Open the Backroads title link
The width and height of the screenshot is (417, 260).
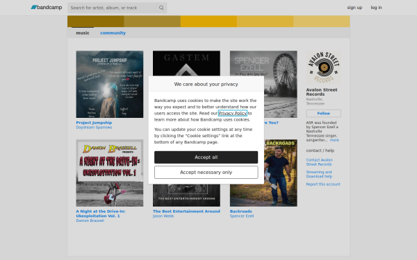[240, 211]
